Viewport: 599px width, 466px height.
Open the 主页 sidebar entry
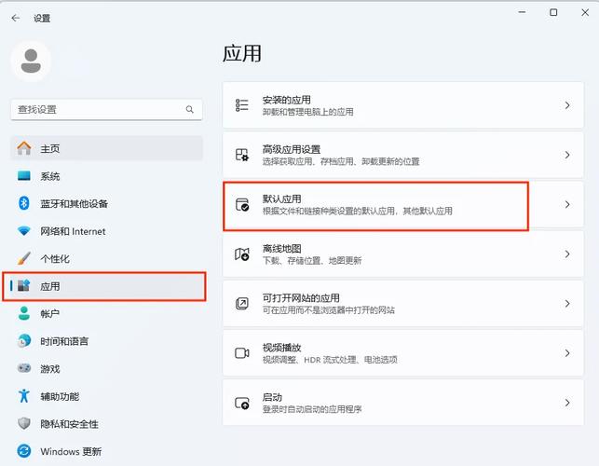(106, 148)
